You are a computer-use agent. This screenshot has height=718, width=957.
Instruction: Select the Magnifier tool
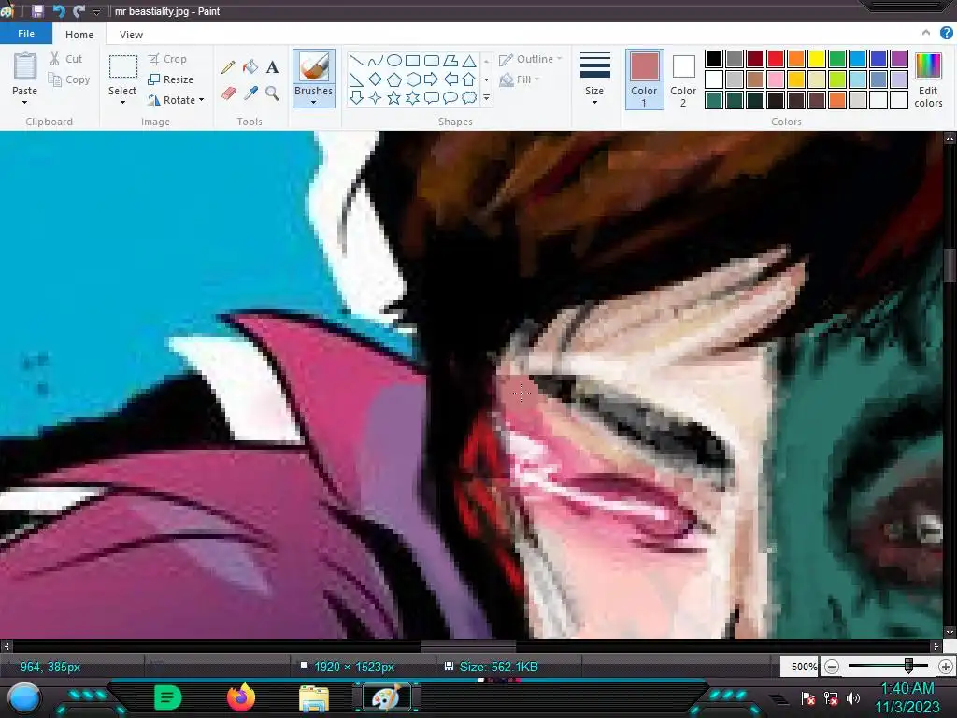272,93
